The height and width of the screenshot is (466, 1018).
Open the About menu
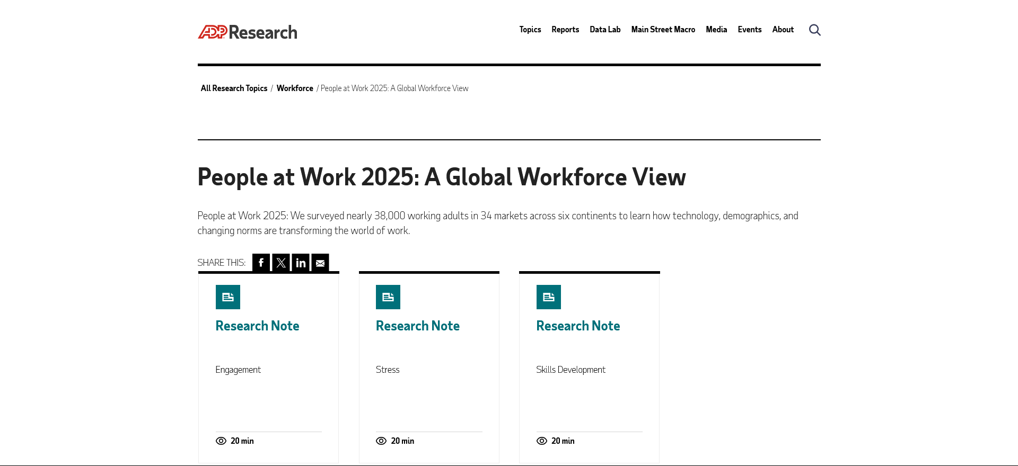pos(783,30)
